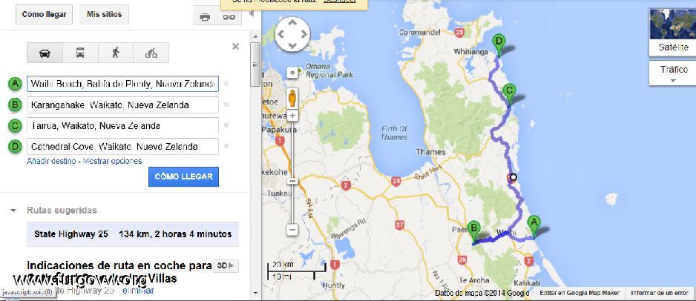
Task: Expand the Tráfico dropdown
Action: (672, 73)
